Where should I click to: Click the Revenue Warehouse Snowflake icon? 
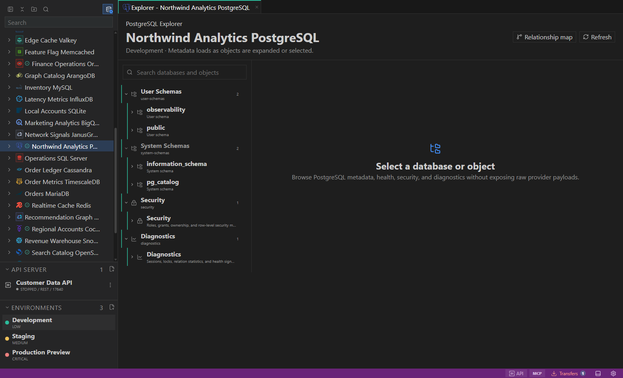pos(19,241)
